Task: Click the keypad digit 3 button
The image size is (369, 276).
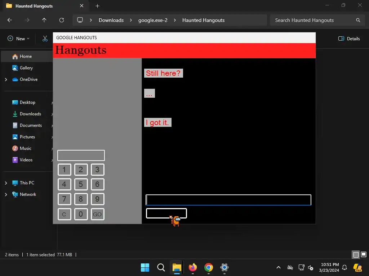Action: pyautogui.click(x=97, y=170)
